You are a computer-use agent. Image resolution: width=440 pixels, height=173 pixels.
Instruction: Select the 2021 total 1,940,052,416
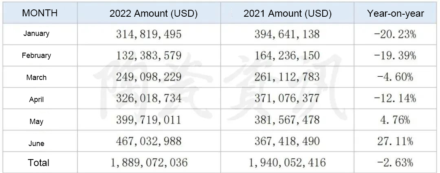[x=287, y=163]
